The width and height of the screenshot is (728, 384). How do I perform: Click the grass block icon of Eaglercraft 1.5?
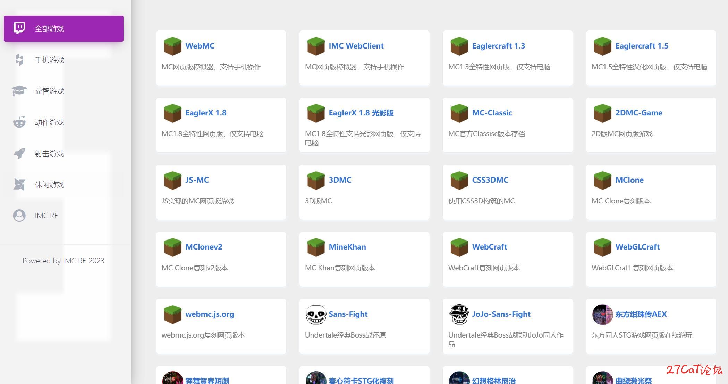click(602, 46)
